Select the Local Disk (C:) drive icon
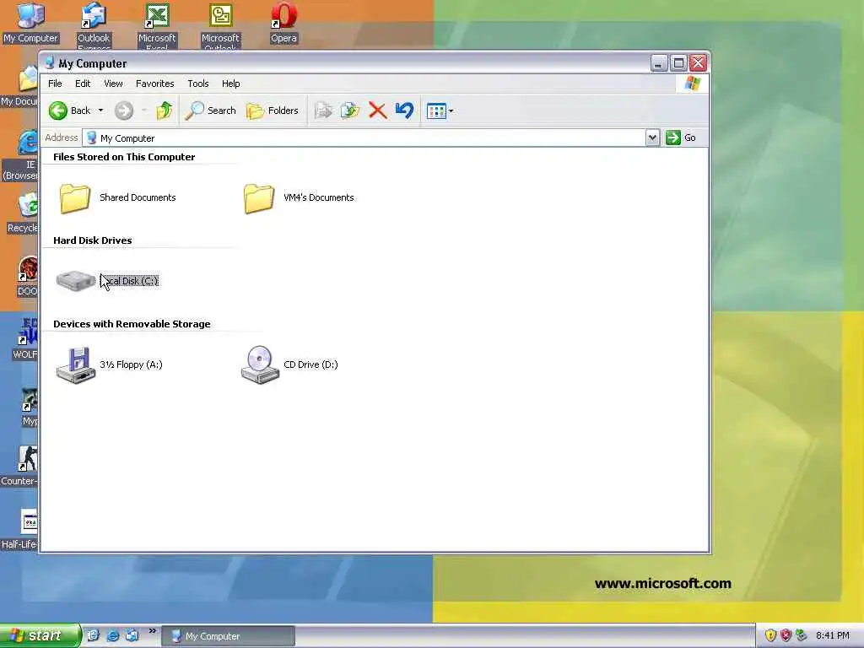The height and width of the screenshot is (648, 864). (x=76, y=280)
